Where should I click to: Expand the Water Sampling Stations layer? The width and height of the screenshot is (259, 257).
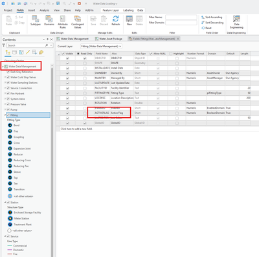[5, 83]
